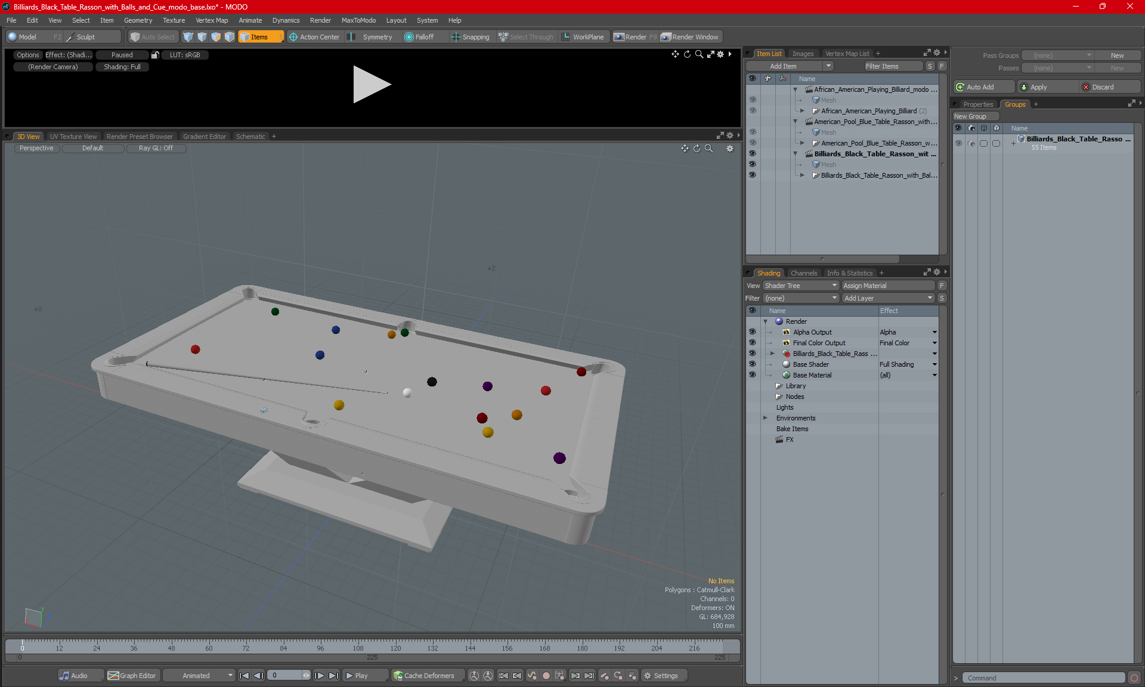Click Assign Material button

coord(889,286)
